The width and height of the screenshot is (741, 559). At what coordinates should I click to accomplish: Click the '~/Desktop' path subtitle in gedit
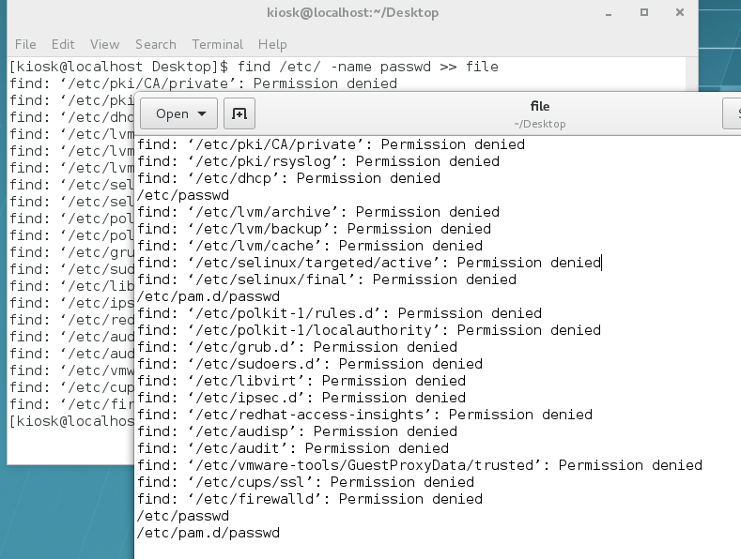540,124
